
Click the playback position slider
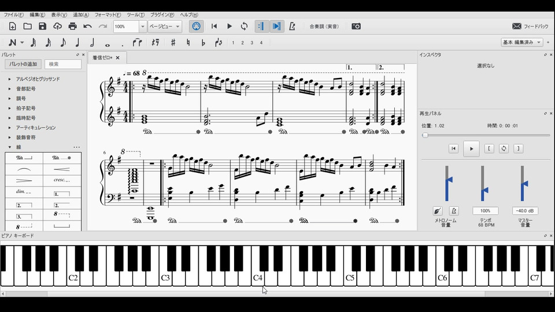tap(486, 135)
